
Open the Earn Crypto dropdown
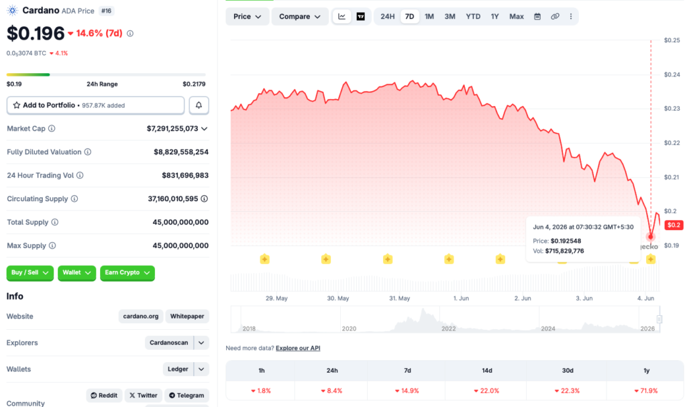(127, 273)
